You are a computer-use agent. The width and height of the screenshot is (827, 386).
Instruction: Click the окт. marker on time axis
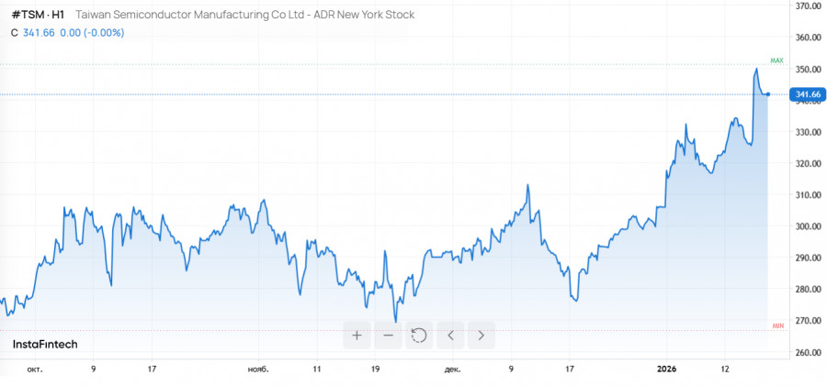pos(35,369)
